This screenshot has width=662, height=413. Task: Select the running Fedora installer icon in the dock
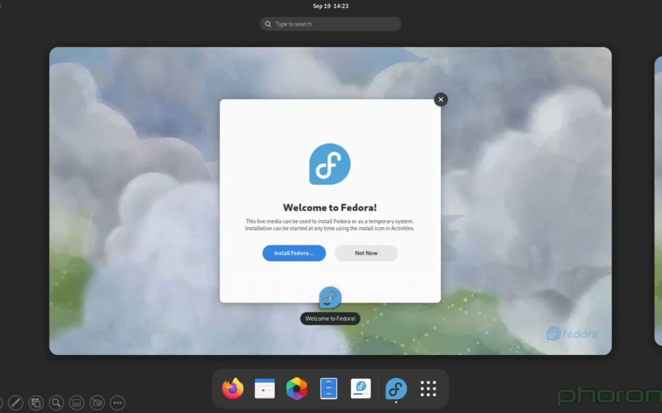pyautogui.click(x=396, y=389)
